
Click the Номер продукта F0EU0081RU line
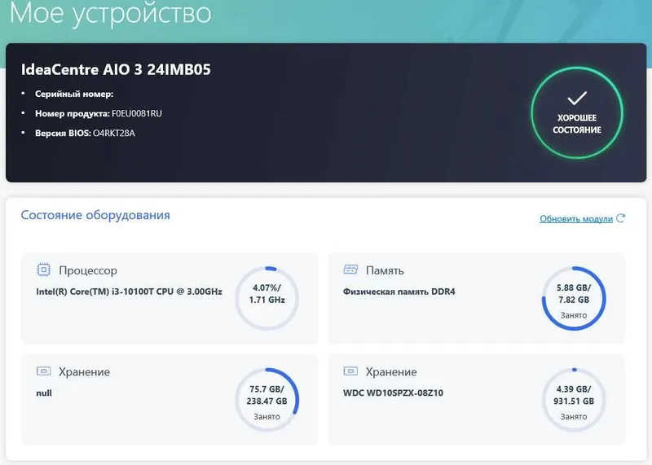point(99,113)
